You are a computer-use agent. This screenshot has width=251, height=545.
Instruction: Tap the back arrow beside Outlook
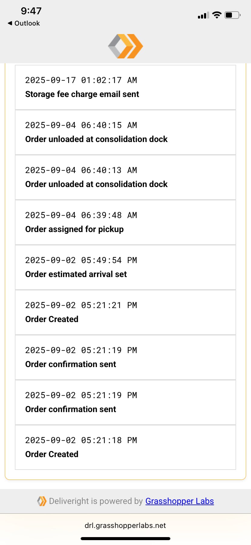coord(10,23)
